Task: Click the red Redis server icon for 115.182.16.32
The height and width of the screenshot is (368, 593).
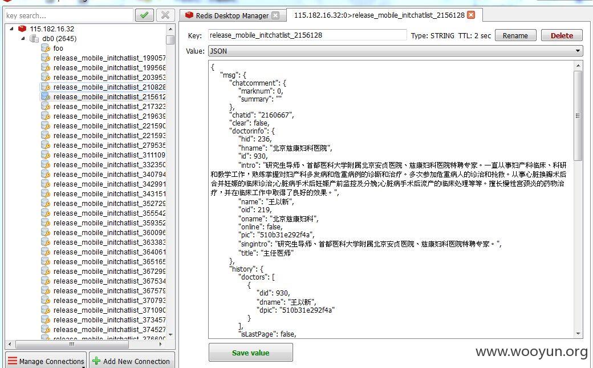Action: pos(22,29)
